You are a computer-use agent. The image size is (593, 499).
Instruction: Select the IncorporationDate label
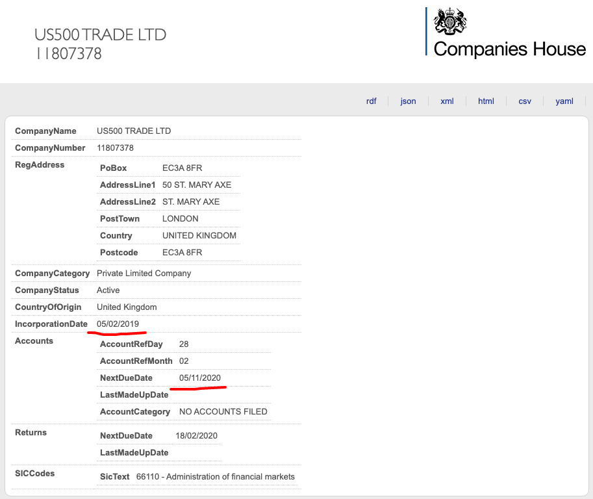pos(51,324)
